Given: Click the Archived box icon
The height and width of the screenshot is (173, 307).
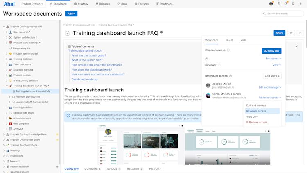Looking at the screenshot, I should tap(11, 129).
